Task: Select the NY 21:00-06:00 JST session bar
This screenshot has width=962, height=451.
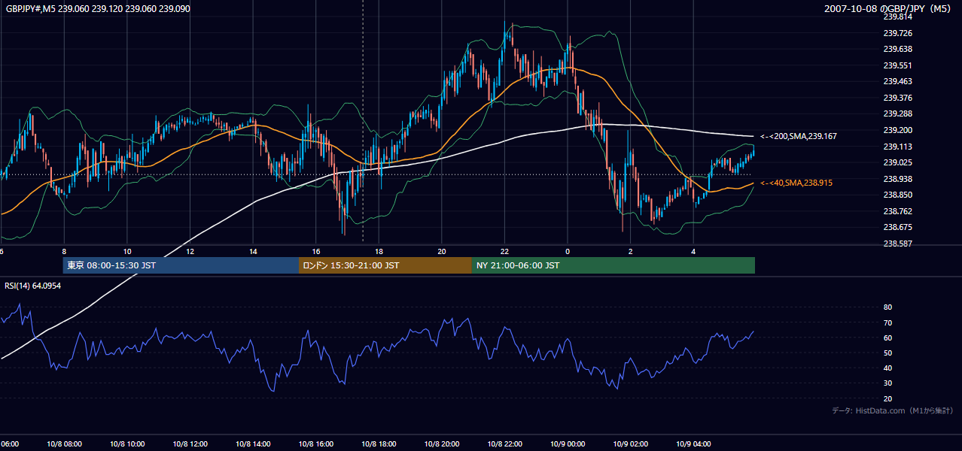Action: (x=613, y=265)
